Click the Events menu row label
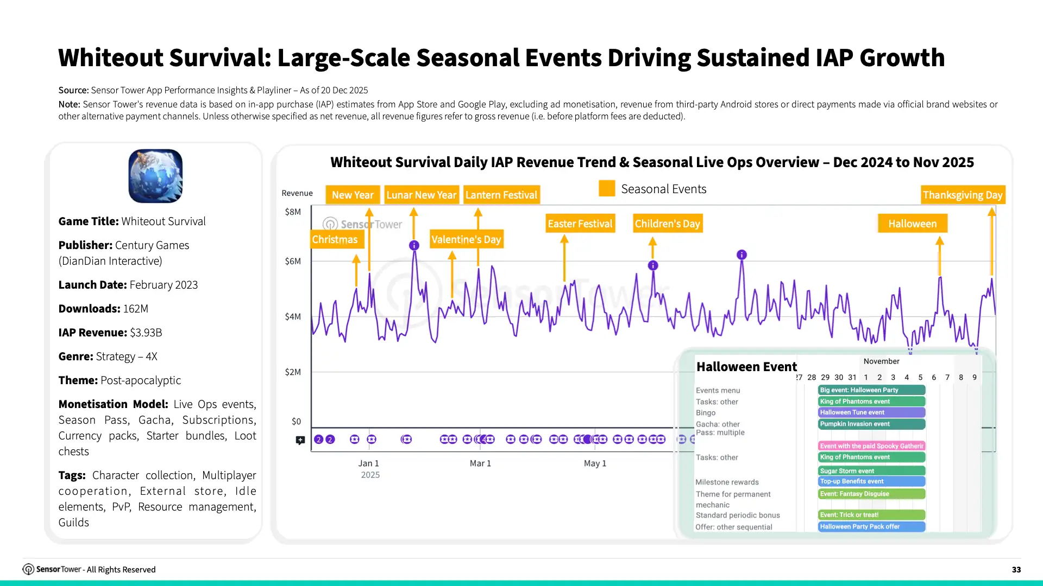1043x586 pixels. [718, 391]
